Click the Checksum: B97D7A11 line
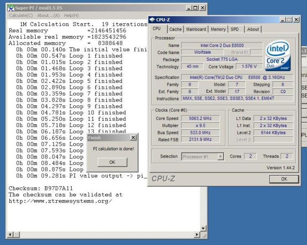307x245 pixels. coord(41,188)
